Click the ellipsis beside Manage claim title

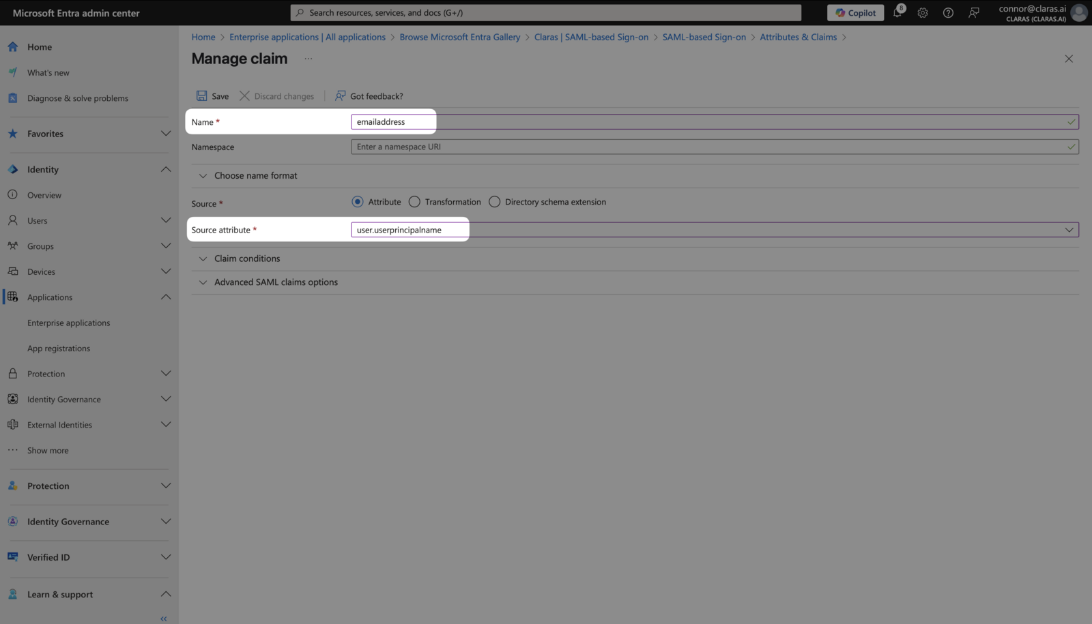(x=308, y=59)
